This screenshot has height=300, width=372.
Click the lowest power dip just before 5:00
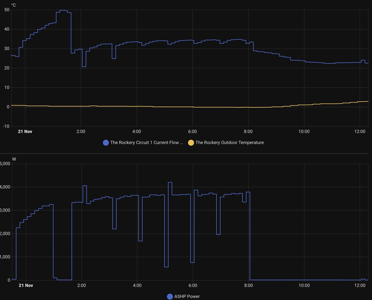click(x=166, y=267)
